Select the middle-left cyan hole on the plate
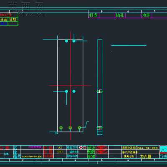167x167 pixels. [x=66, y=91]
